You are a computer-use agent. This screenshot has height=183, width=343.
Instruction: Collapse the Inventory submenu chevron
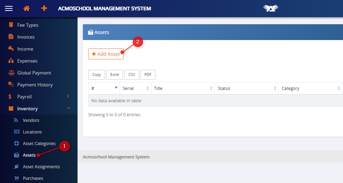pyautogui.click(x=68, y=109)
